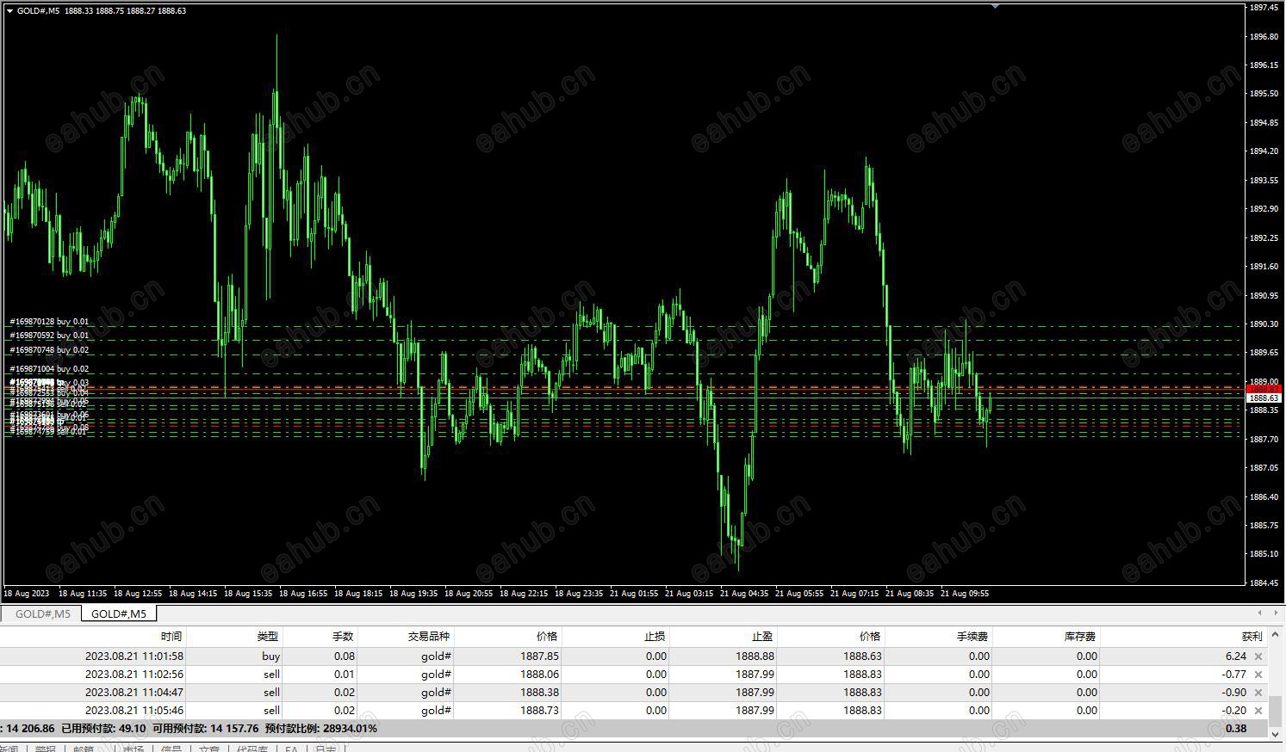The image size is (1286, 752).
Task: Click the white bid price tag on price axis
Action: point(1264,398)
